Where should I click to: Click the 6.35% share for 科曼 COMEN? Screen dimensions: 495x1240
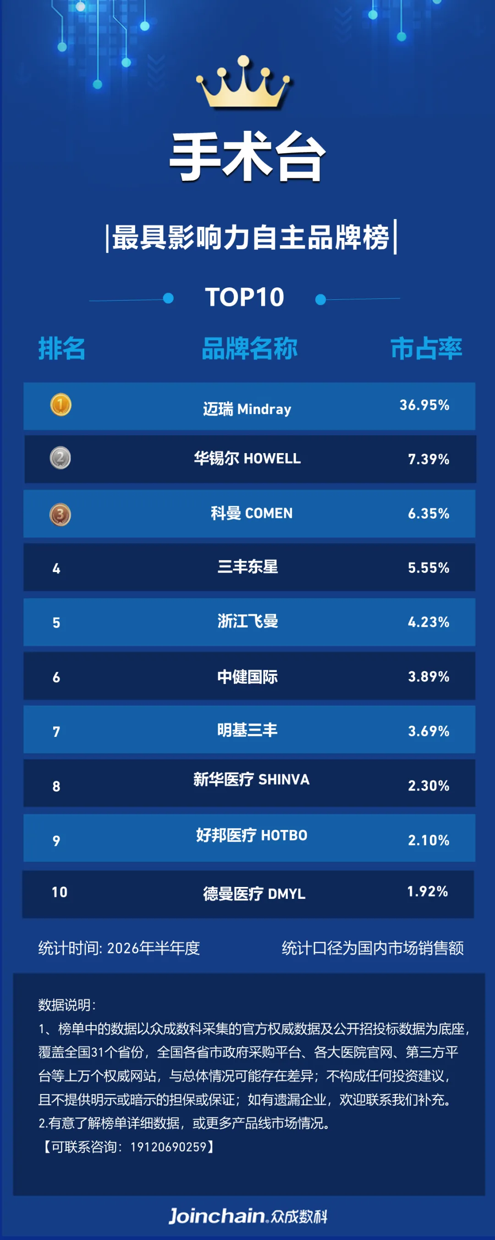[429, 514]
